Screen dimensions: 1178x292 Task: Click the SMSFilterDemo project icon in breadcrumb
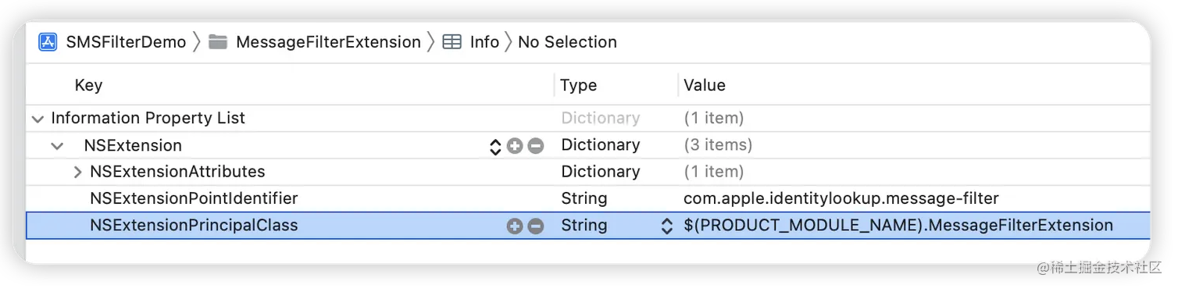(48, 42)
